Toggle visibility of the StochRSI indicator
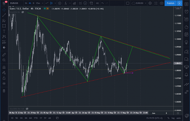Screen dimensions: 190x121 click(27, 109)
